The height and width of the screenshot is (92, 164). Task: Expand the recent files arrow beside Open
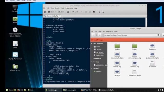point(56,12)
